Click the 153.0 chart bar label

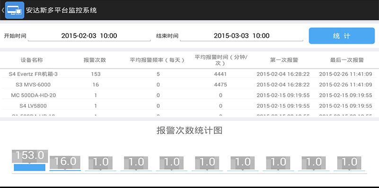(30, 156)
